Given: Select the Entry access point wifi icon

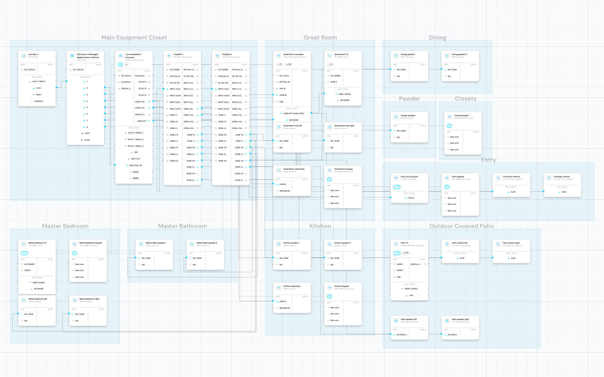Looking at the screenshot, I should tap(396, 178).
